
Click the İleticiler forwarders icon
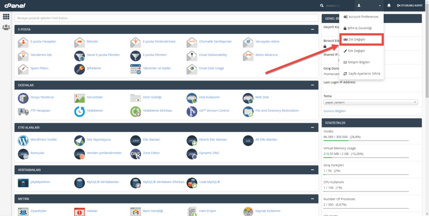click(80, 42)
